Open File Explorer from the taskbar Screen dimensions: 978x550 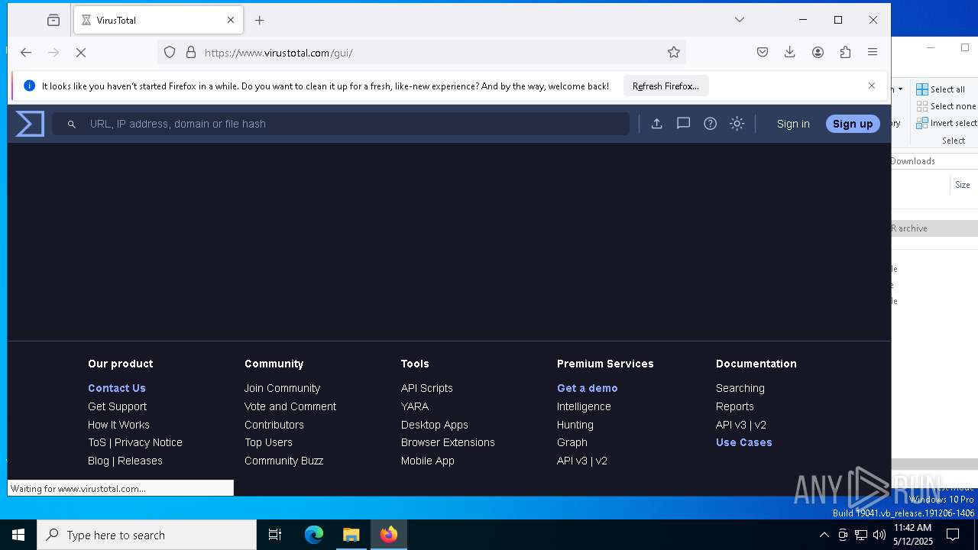click(x=351, y=535)
